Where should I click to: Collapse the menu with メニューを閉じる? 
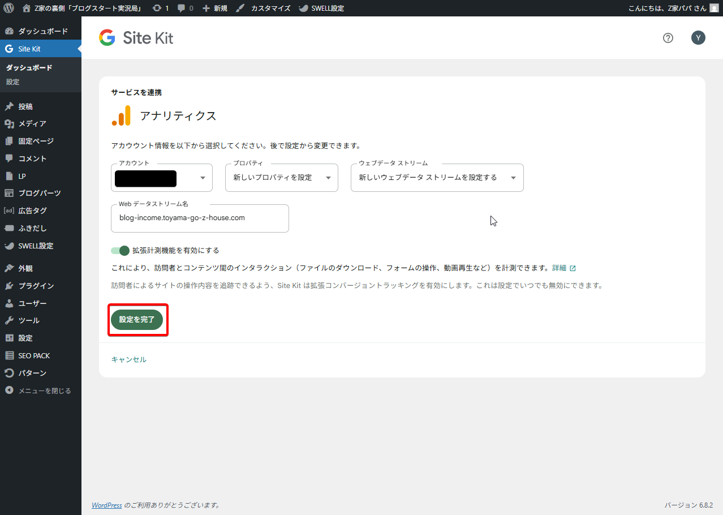point(41,390)
